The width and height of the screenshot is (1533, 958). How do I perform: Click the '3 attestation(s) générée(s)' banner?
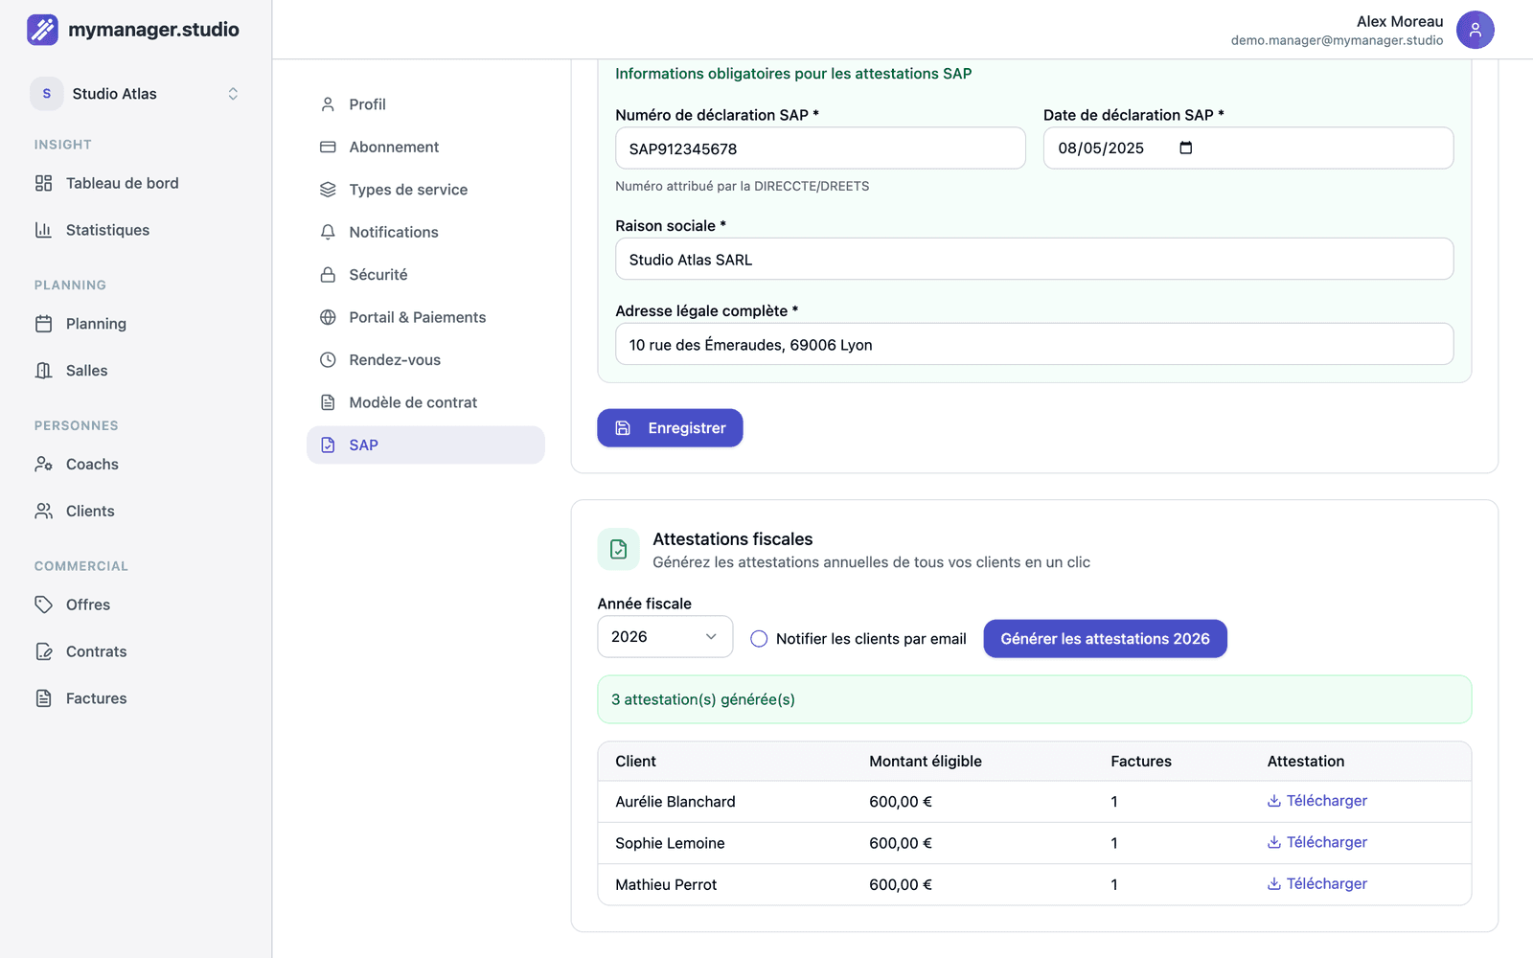click(1034, 699)
